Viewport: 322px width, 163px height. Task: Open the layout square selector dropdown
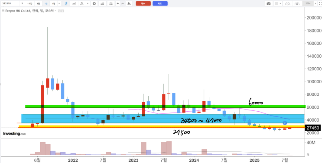280,3
